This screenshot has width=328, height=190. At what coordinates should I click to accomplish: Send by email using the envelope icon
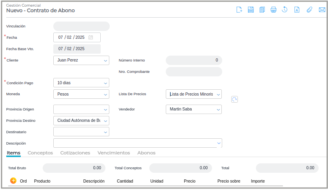pos(322,10)
